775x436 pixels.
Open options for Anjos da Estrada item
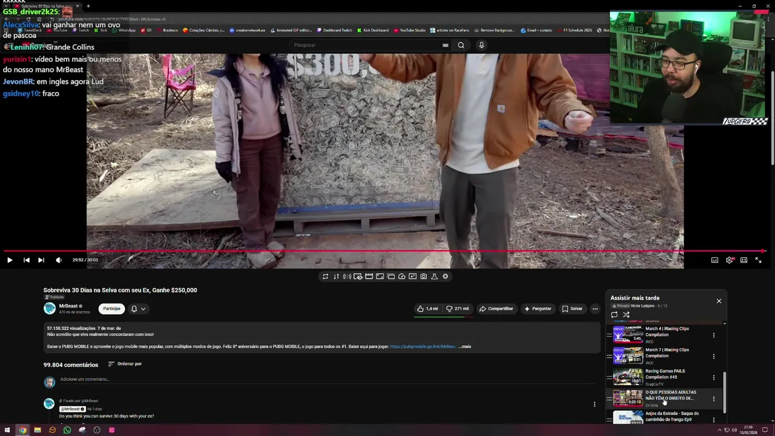coord(713,419)
